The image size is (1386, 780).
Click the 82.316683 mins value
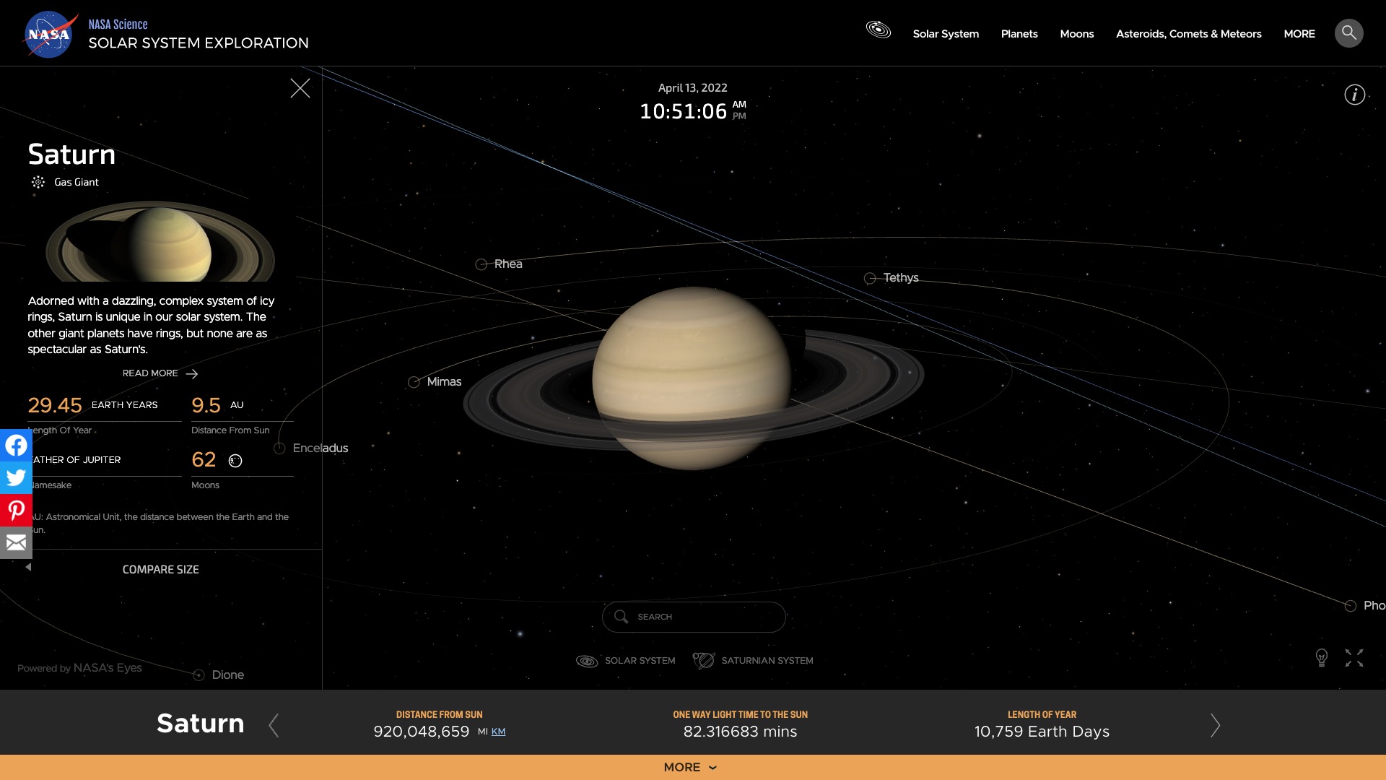pos(740,732)
